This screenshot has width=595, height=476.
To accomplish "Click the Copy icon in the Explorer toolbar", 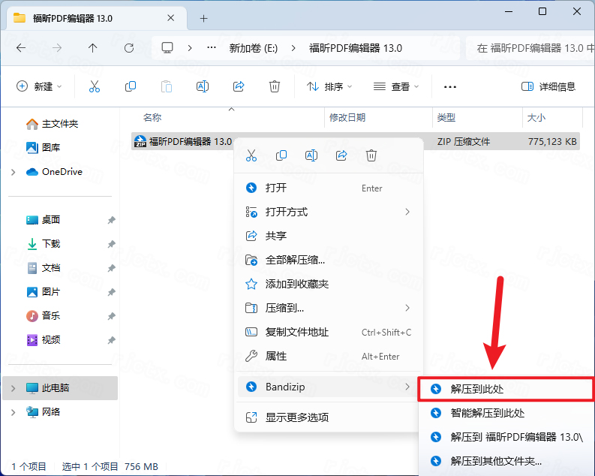I will click(130, 86).
